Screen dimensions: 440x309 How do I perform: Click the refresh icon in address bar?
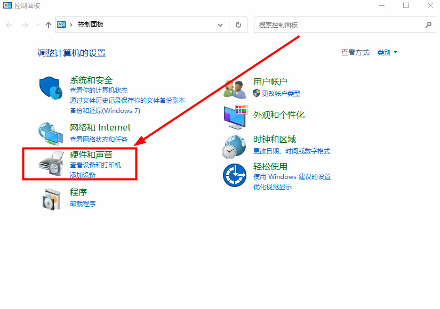tap(238, 25)
